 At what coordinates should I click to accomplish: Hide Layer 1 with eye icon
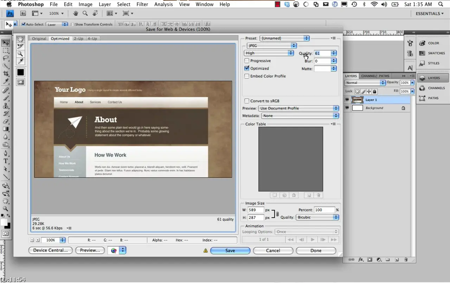coord(347,100)
